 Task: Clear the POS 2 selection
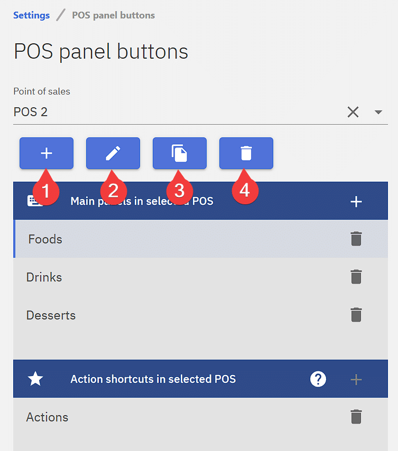tap(353, 112)
